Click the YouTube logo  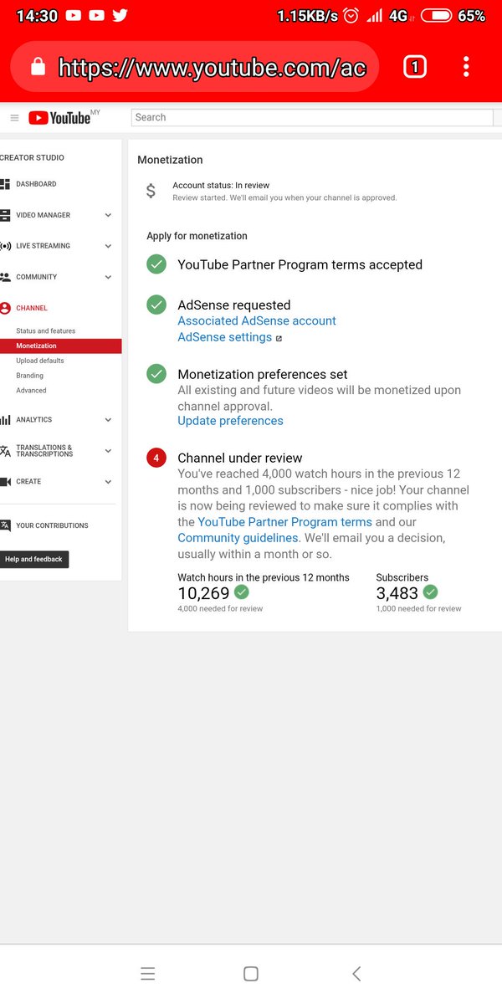pyautogui.click(x=59, y=118)
